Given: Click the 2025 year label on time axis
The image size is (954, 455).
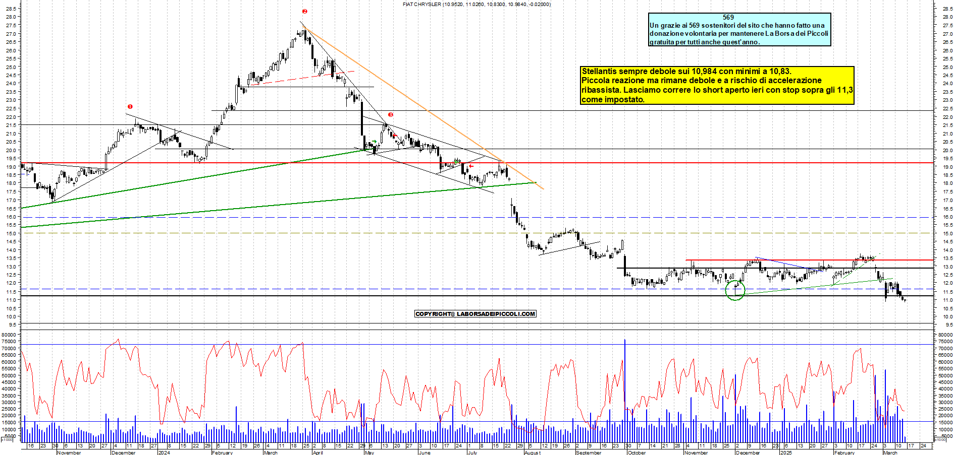Looking at the screenshot, I should 786,452.
